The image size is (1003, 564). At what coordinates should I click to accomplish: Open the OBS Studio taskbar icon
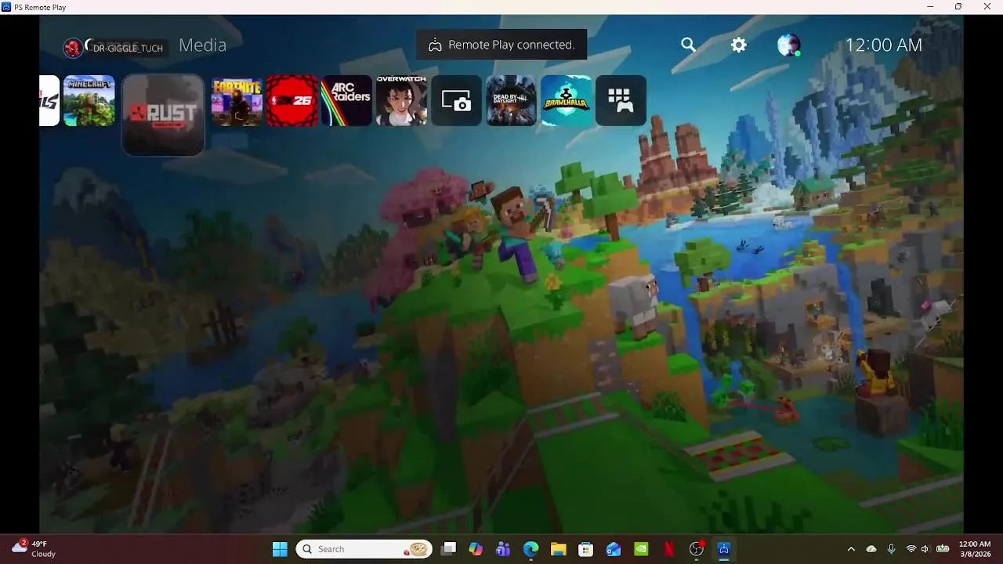tap(697, 549)
